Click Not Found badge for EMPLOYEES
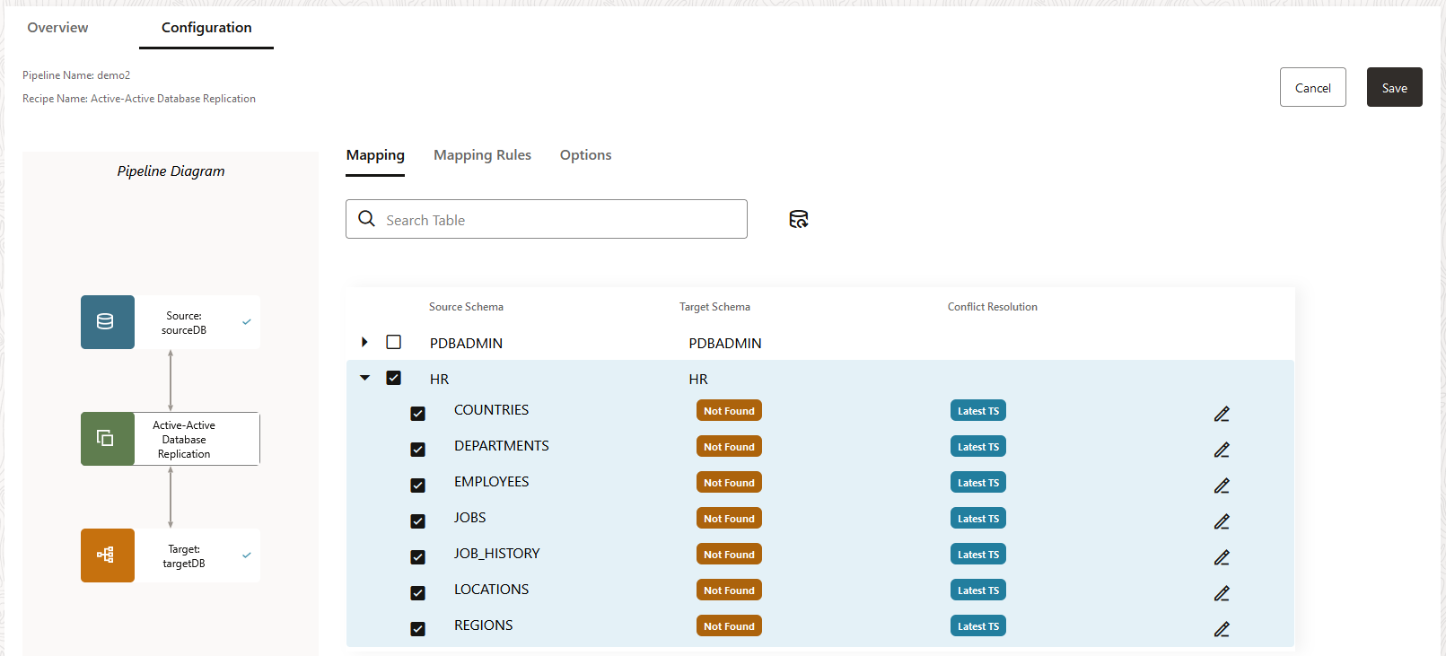This screenshot has width=1446, height=656. coord(729,482)
